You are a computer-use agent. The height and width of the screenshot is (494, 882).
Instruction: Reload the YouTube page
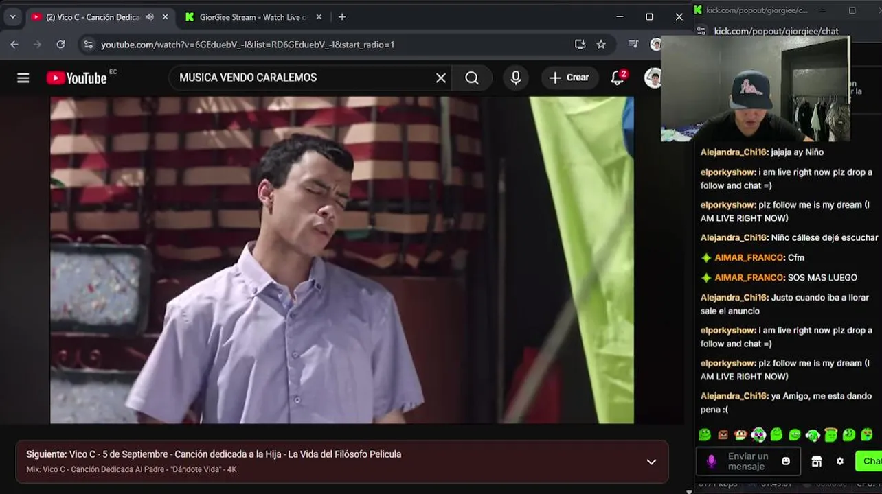coord(60,45)
